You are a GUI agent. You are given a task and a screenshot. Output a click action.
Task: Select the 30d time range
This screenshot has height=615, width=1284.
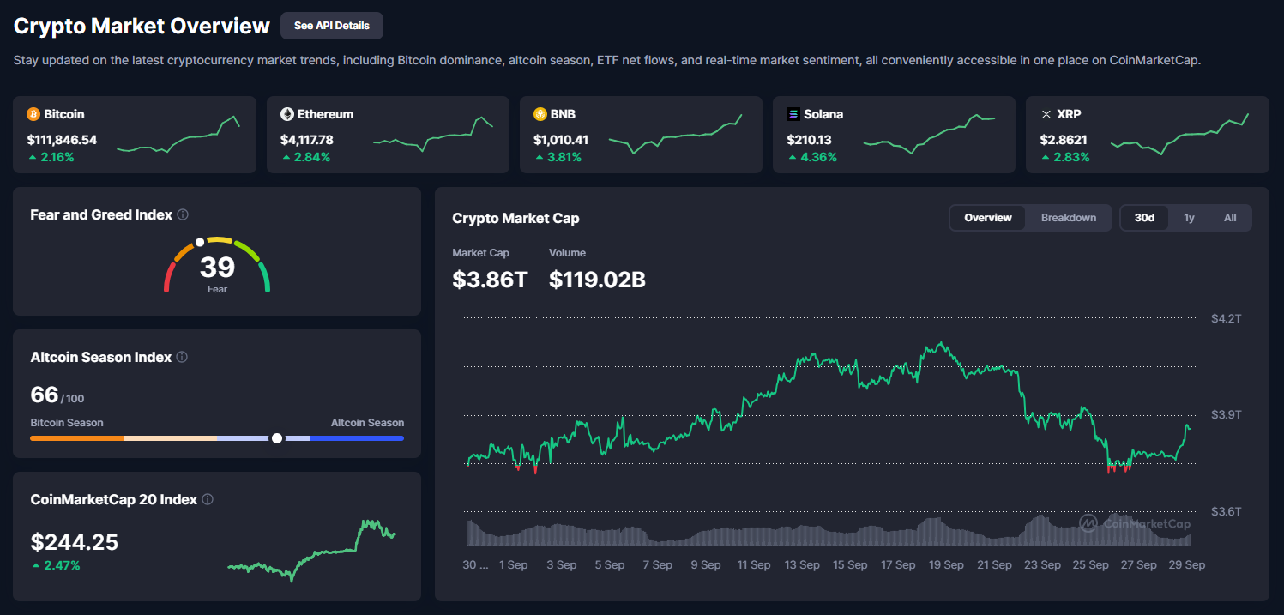point(1144,218)
